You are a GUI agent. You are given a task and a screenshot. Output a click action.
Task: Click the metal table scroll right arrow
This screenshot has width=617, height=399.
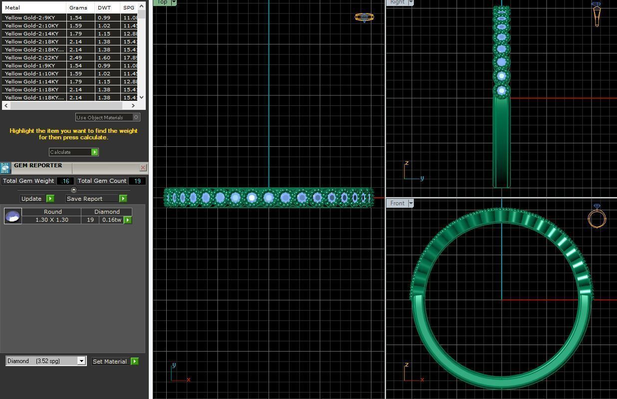(133, 105)
